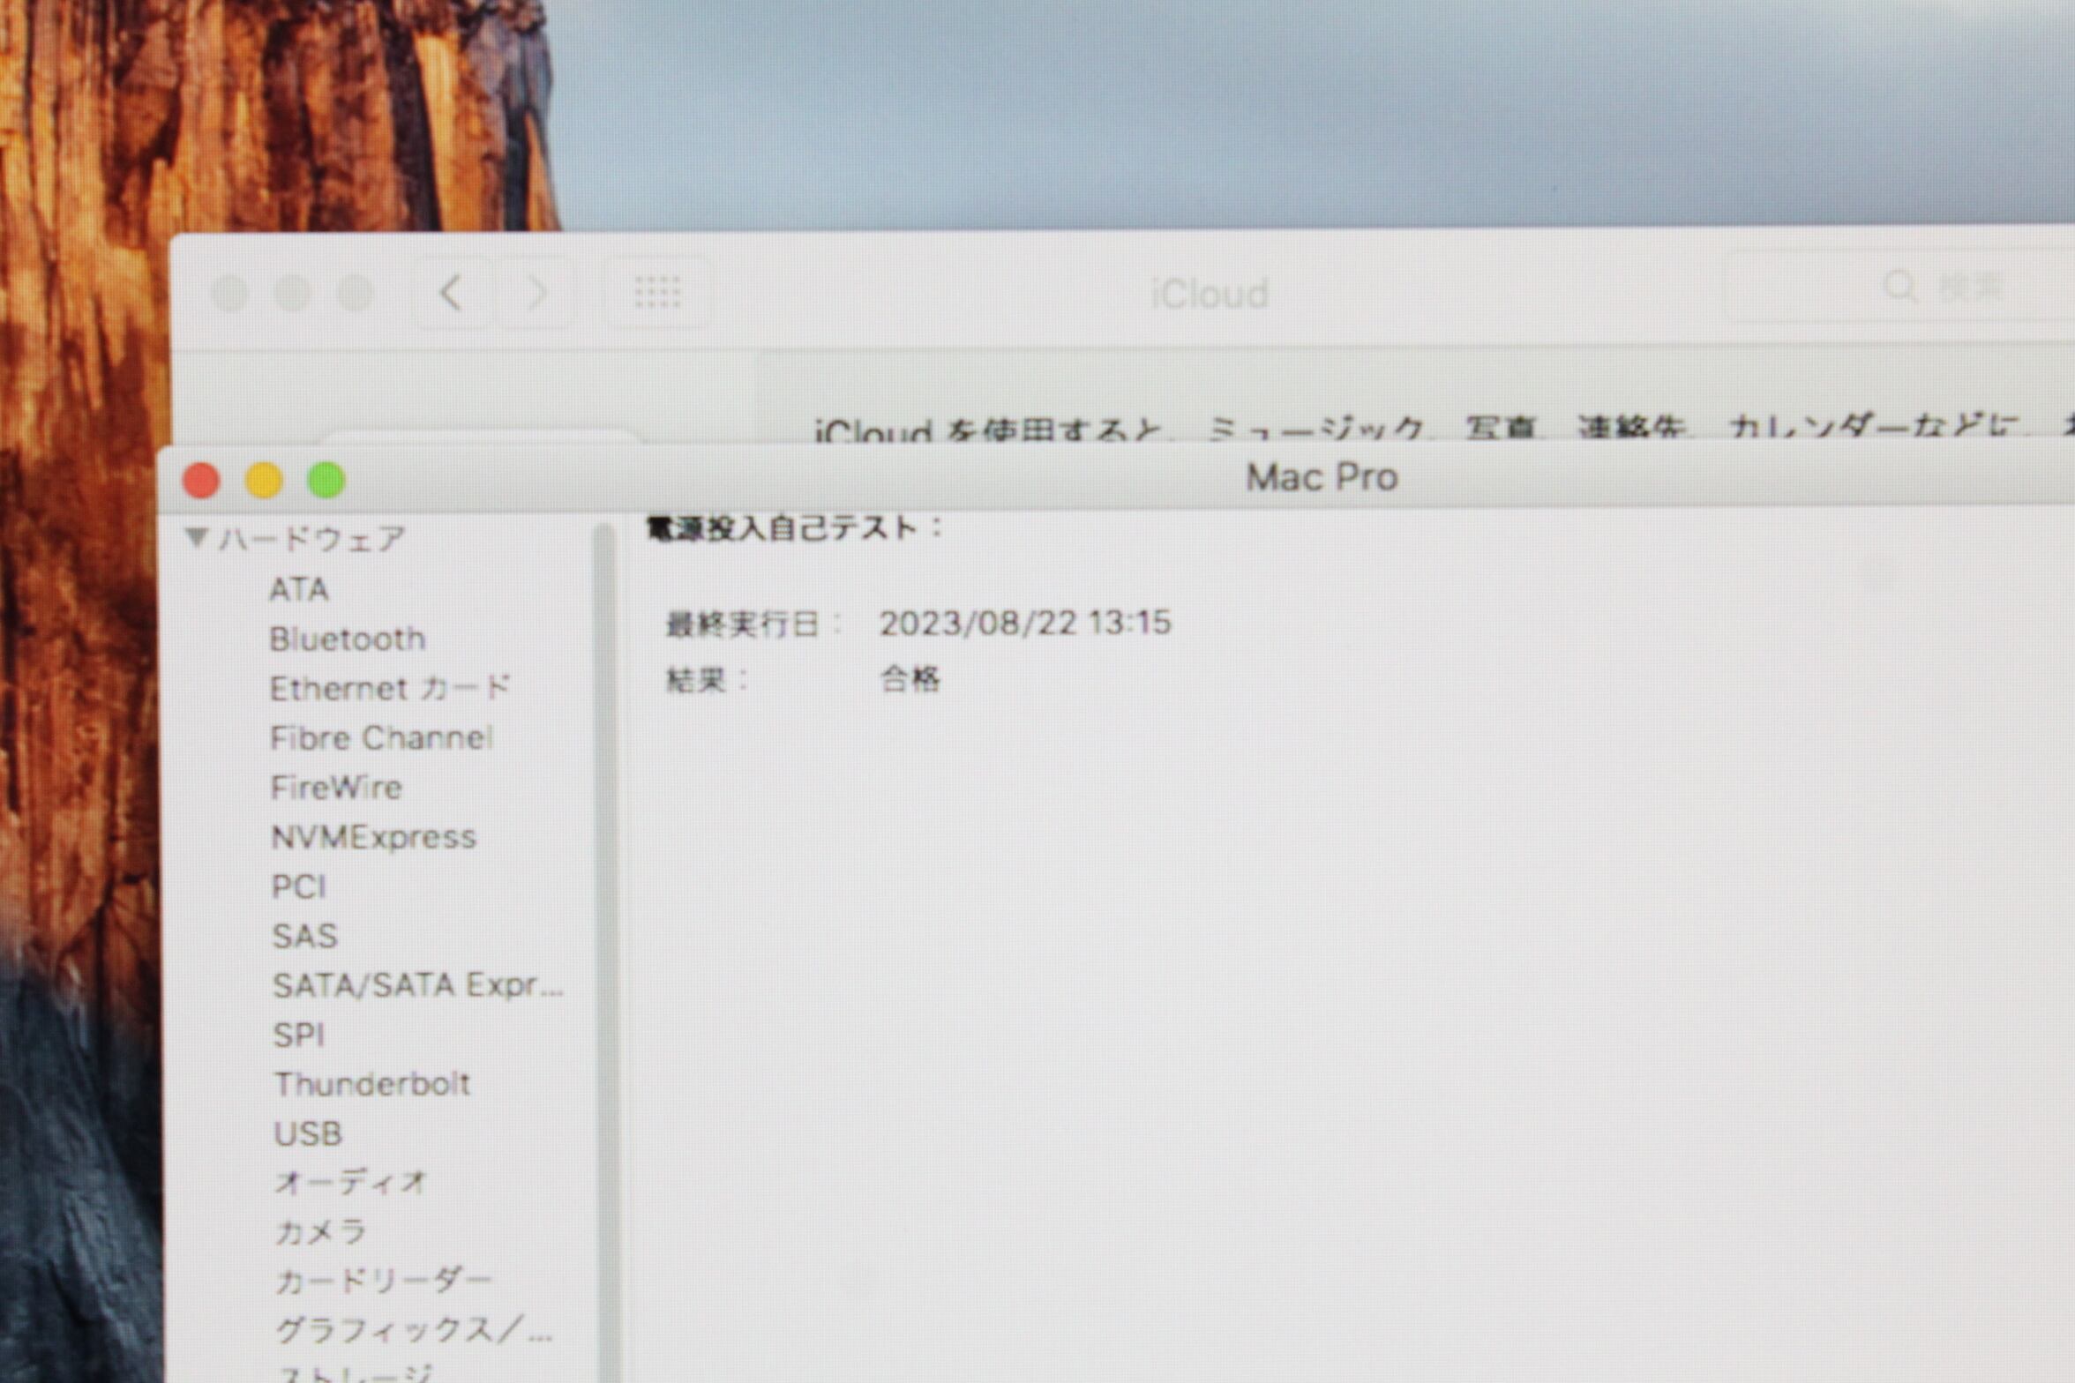Screen dimensions: 2075x1383
Task: Open the SATA/SATA Express entry
Action: coord(416,984)
